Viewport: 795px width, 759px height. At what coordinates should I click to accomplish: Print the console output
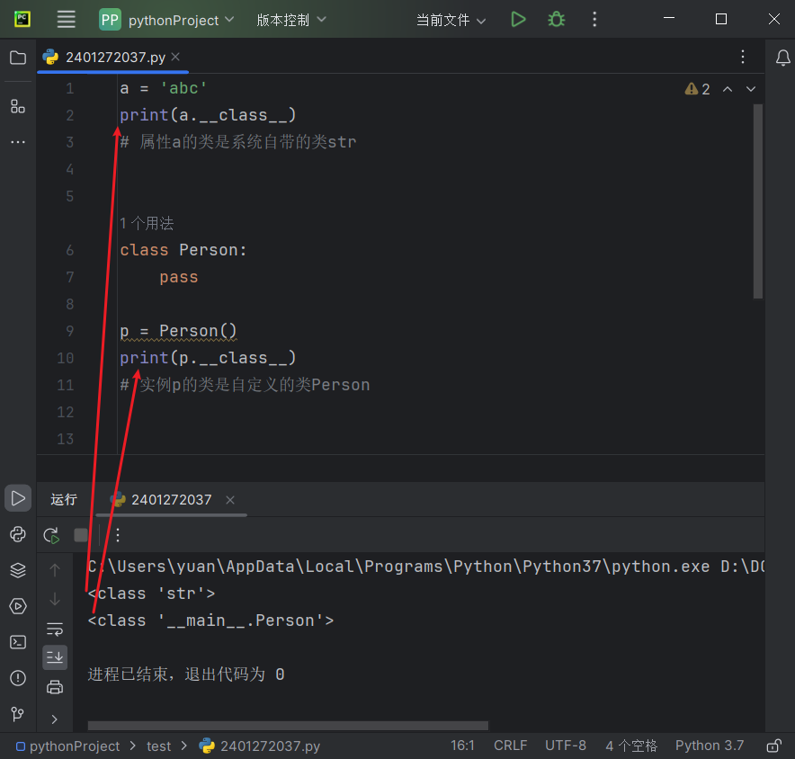[55, 687]
